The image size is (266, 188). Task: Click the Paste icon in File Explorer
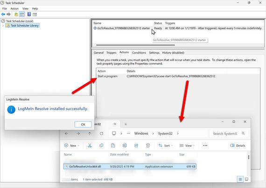(x=113, y=146)
